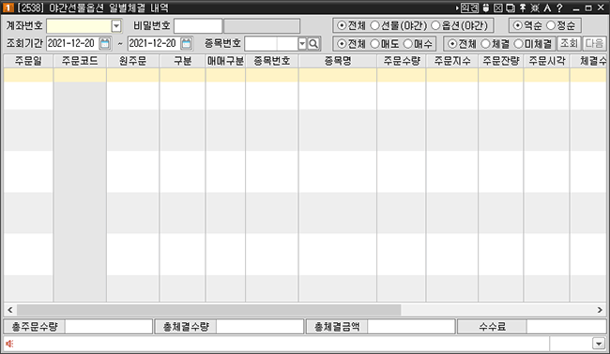
Task: Open the 계좌번호 account dropdown
Action: pos(116,26)
